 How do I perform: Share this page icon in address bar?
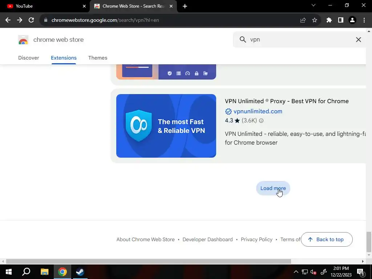[x=303, y=20]
